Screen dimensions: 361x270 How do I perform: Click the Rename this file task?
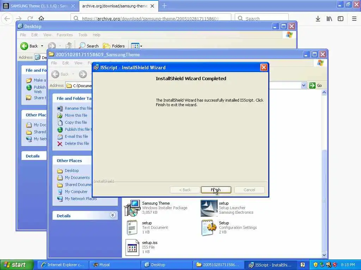click(x=78, y=108)
